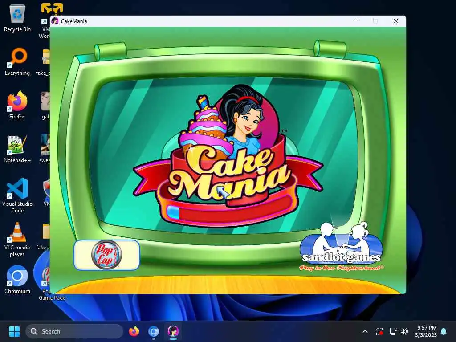Click the Sandlot Games logo

342,247
